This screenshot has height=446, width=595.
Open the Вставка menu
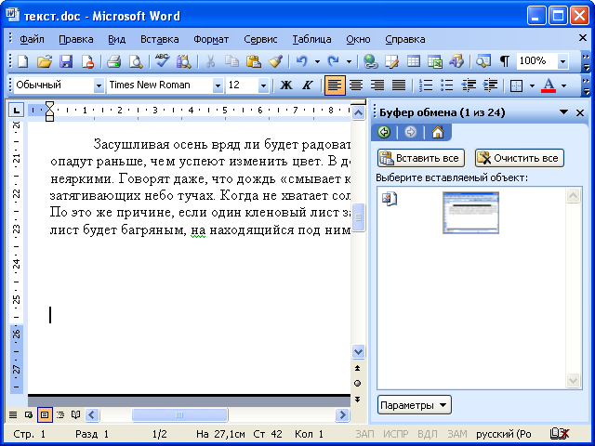[x=159, y=39]
